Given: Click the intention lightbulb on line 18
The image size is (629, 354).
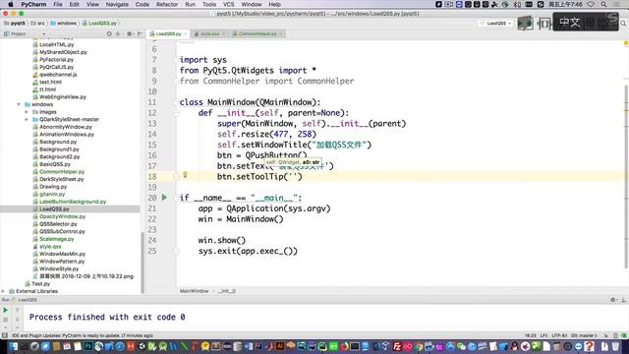Looking at the screenshot, I should click(185, 175).
